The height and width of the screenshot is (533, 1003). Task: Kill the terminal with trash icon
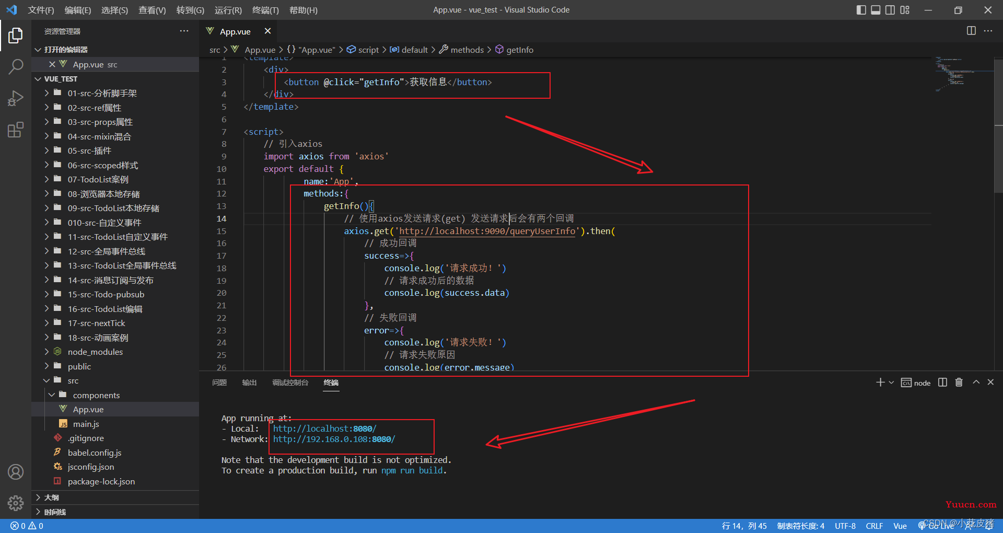(x=959, y=383)
